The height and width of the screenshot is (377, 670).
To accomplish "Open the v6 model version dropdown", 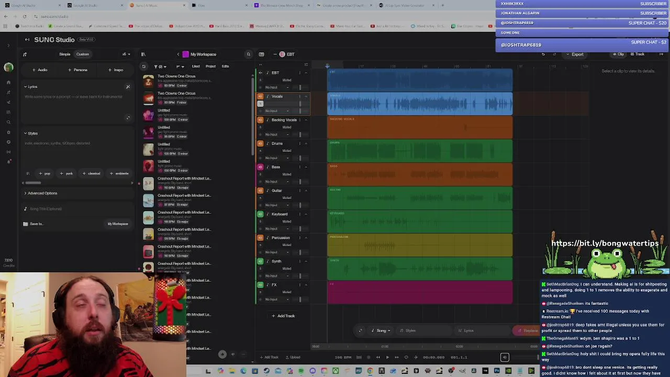I will click(x=126, y=54).
